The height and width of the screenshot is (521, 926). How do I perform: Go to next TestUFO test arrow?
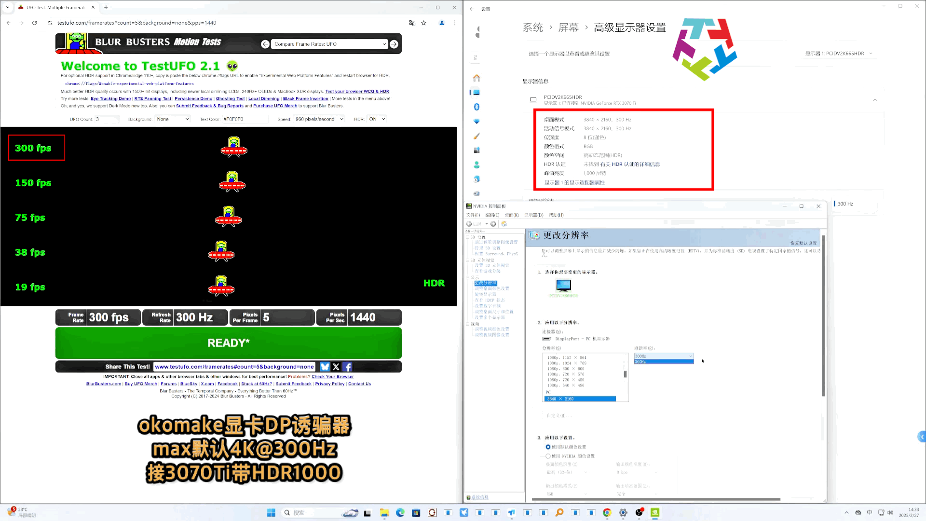394,44
